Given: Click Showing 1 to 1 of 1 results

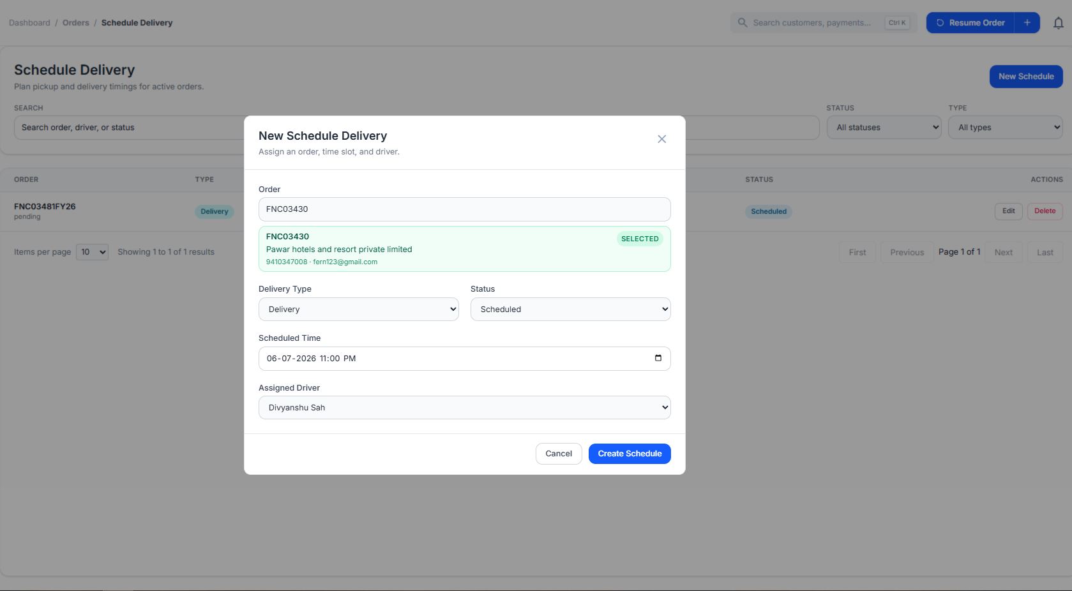Looking at the screenshot, I should pyautogui.click(x=166, y=252).
